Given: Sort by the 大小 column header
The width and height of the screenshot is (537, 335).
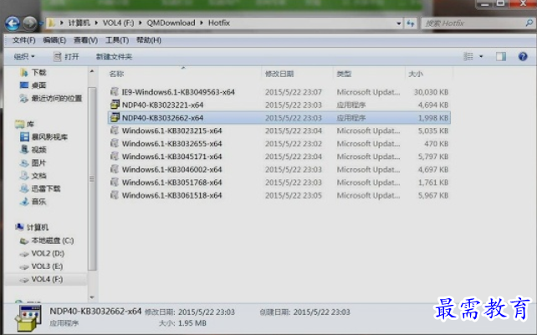Looking at the screenshot, I should pos(416,74).
